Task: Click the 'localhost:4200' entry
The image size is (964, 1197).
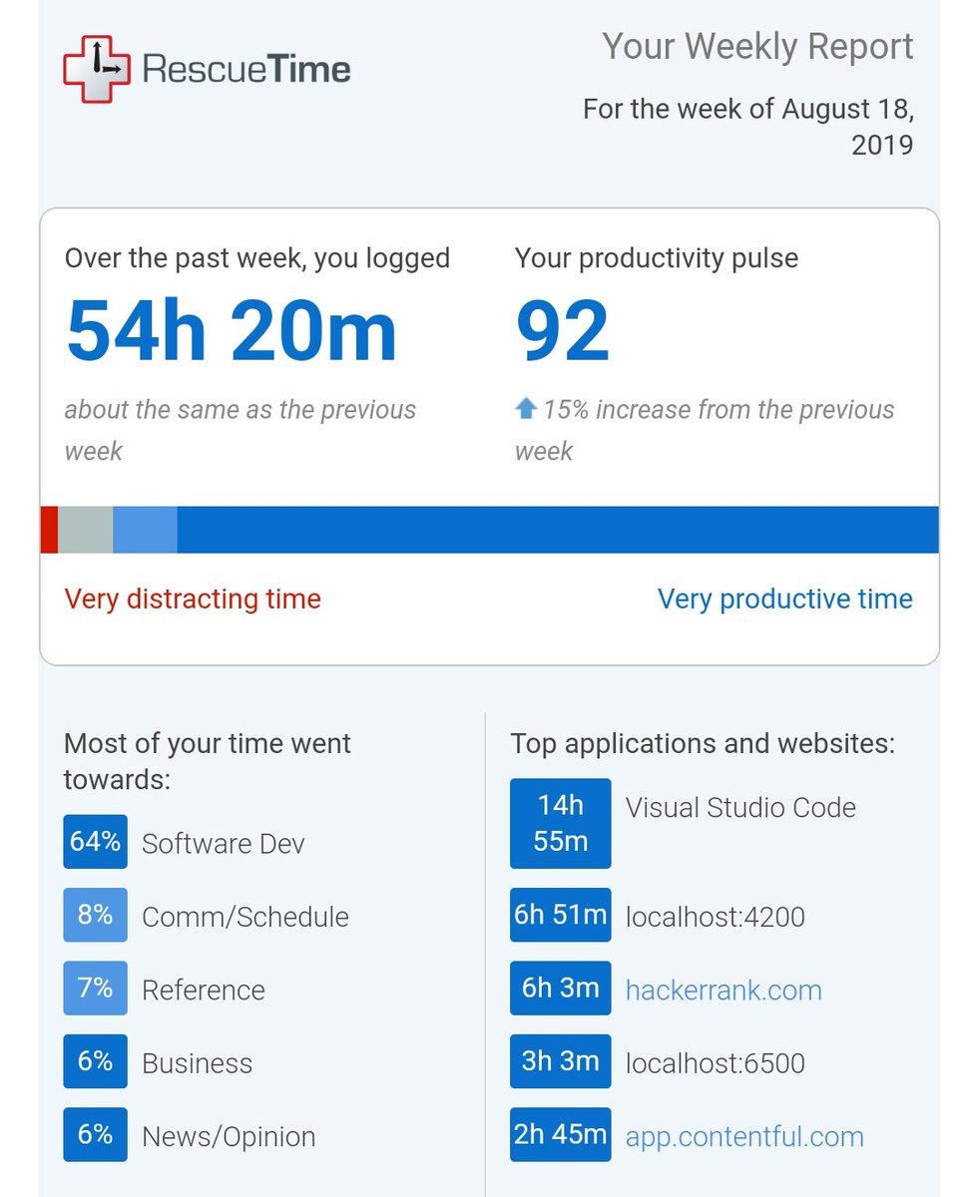Action: pos(716,917)
